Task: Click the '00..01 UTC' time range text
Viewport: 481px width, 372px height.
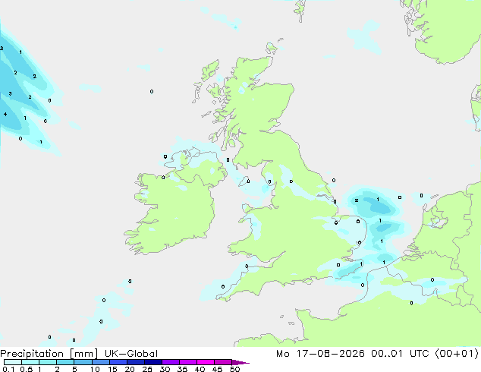Action: point(401,354)
